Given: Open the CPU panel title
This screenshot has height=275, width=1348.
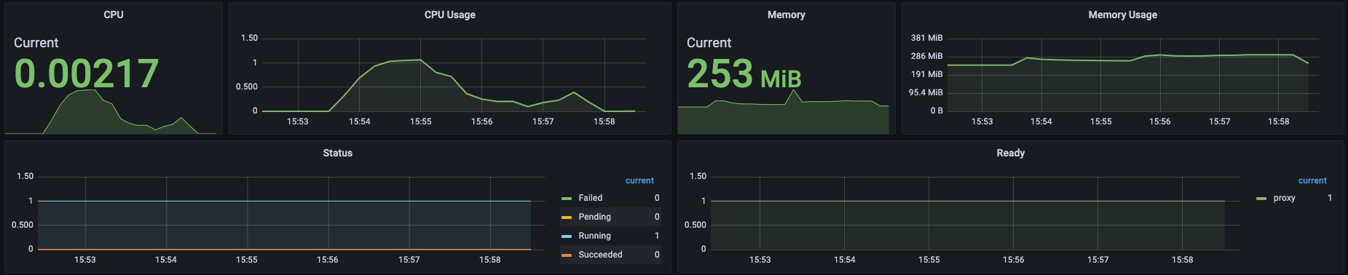Looking at the screenshot, I should click(114, 15).
